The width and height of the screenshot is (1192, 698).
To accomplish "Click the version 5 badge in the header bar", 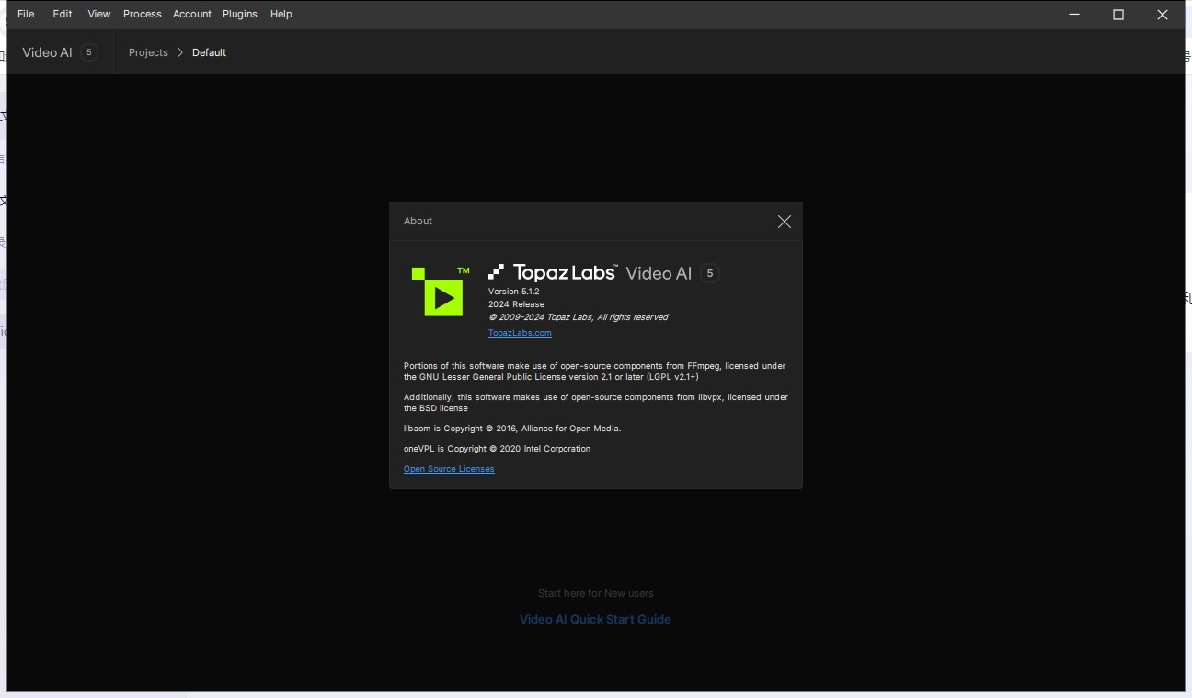I will pyautogui.click(x=89, y=52).
